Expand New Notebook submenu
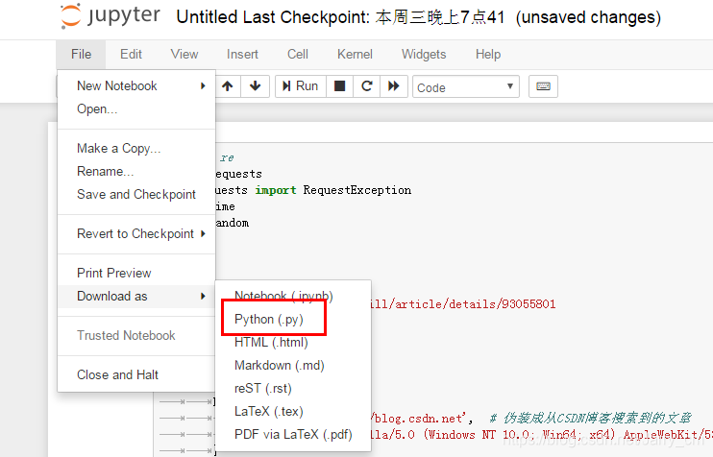Image resolution: width=713 pixels, height=457 pixels. tap(136, 85)
